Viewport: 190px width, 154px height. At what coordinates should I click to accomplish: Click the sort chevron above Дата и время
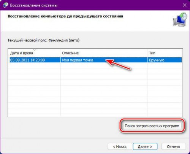click(x=34, y=50)
